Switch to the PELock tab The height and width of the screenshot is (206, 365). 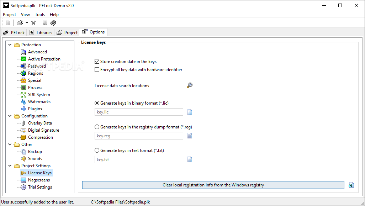[14, 33]
